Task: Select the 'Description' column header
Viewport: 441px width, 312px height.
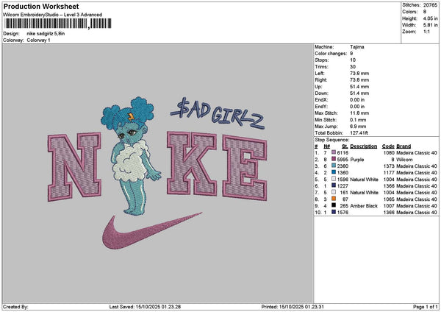Action: click(363, 146)
